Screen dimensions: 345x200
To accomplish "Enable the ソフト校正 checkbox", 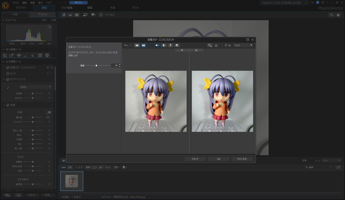I will coord(101,15).
